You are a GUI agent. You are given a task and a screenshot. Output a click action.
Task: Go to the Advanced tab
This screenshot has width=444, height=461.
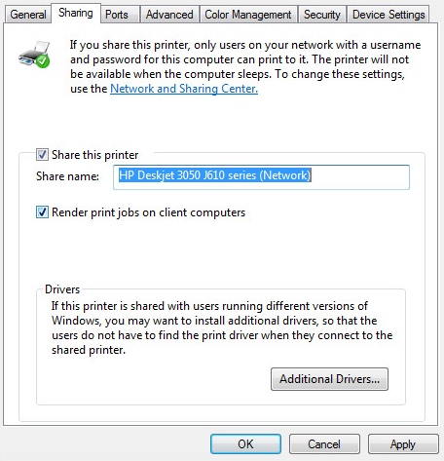169,15
